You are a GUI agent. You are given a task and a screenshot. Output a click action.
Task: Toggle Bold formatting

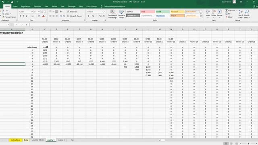[20, 16]
